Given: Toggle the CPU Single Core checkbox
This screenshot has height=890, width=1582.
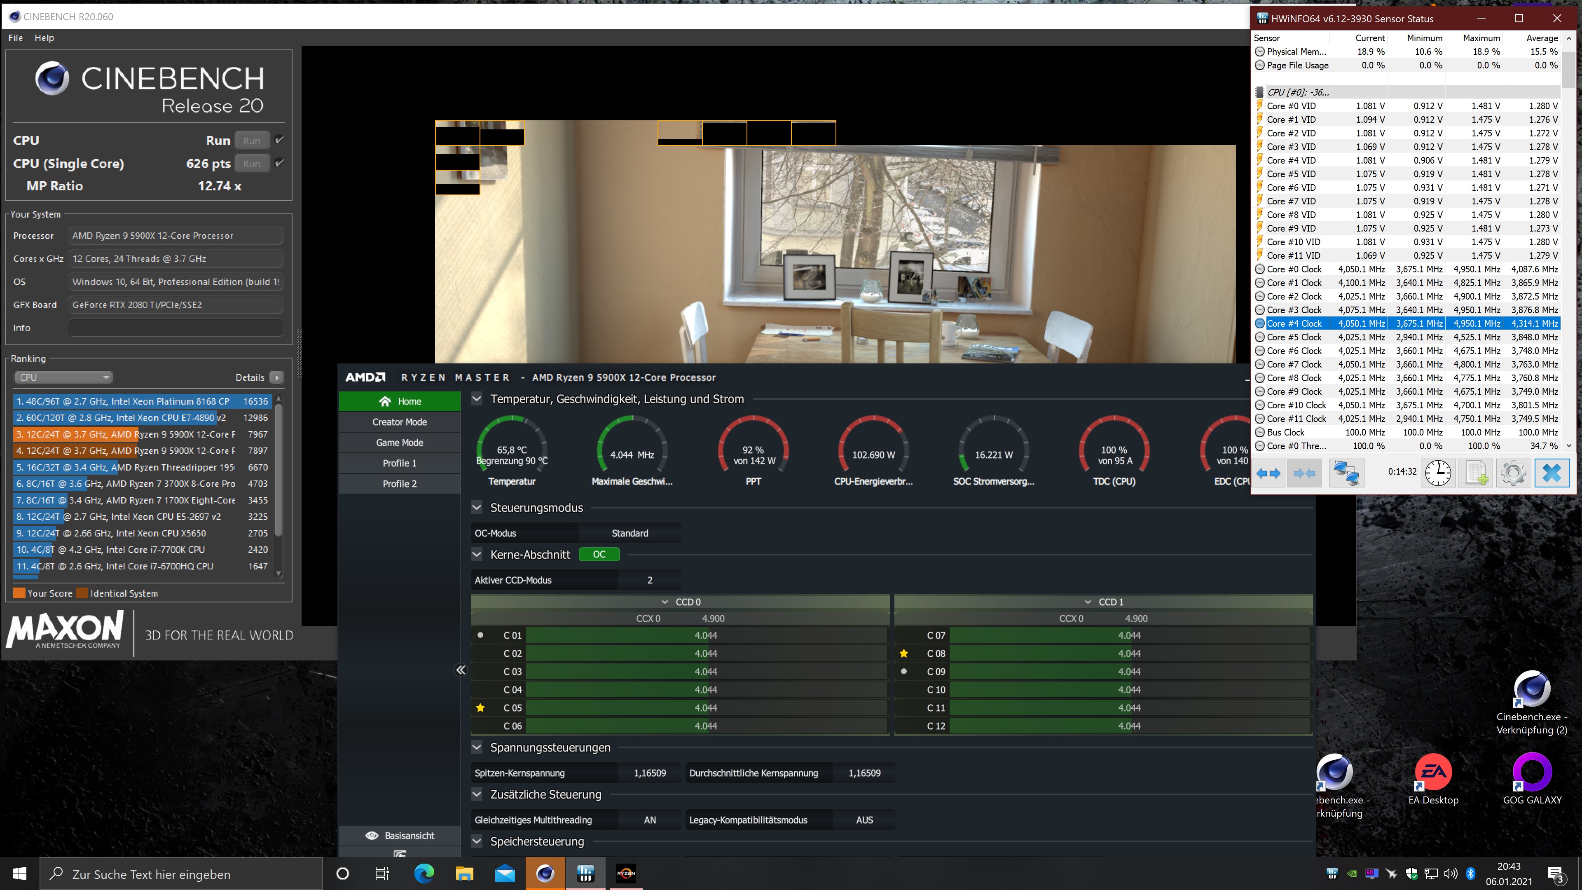Looking at the screenshot, I should (x=279, y=164).
